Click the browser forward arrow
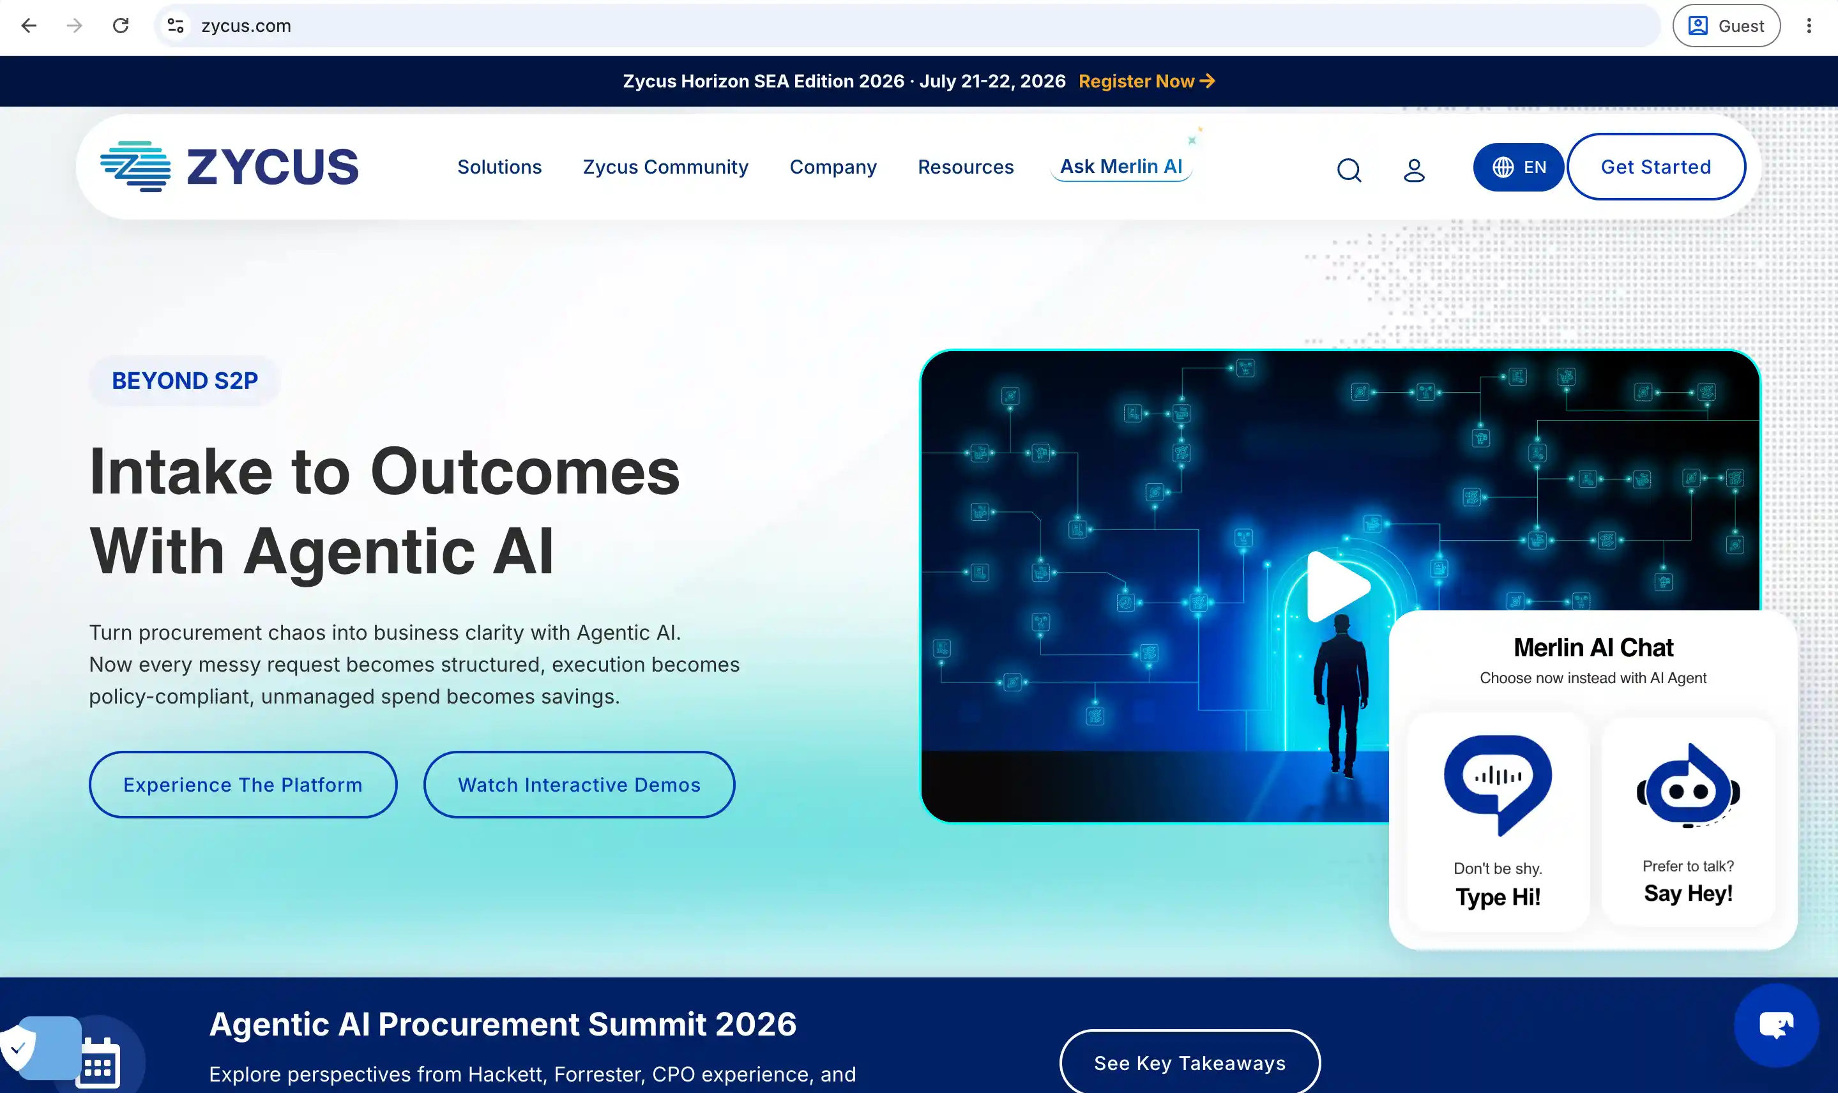Image resolution: width=1838 pixels, height=1093 pixels. [x=75, y=26]
